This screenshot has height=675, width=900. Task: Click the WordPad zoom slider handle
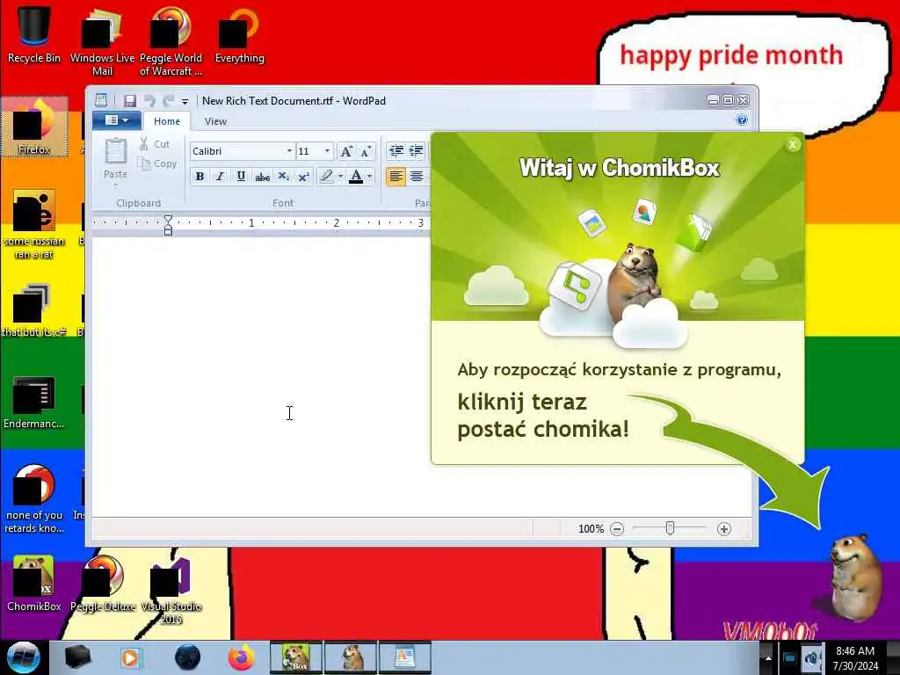[670, 528]
